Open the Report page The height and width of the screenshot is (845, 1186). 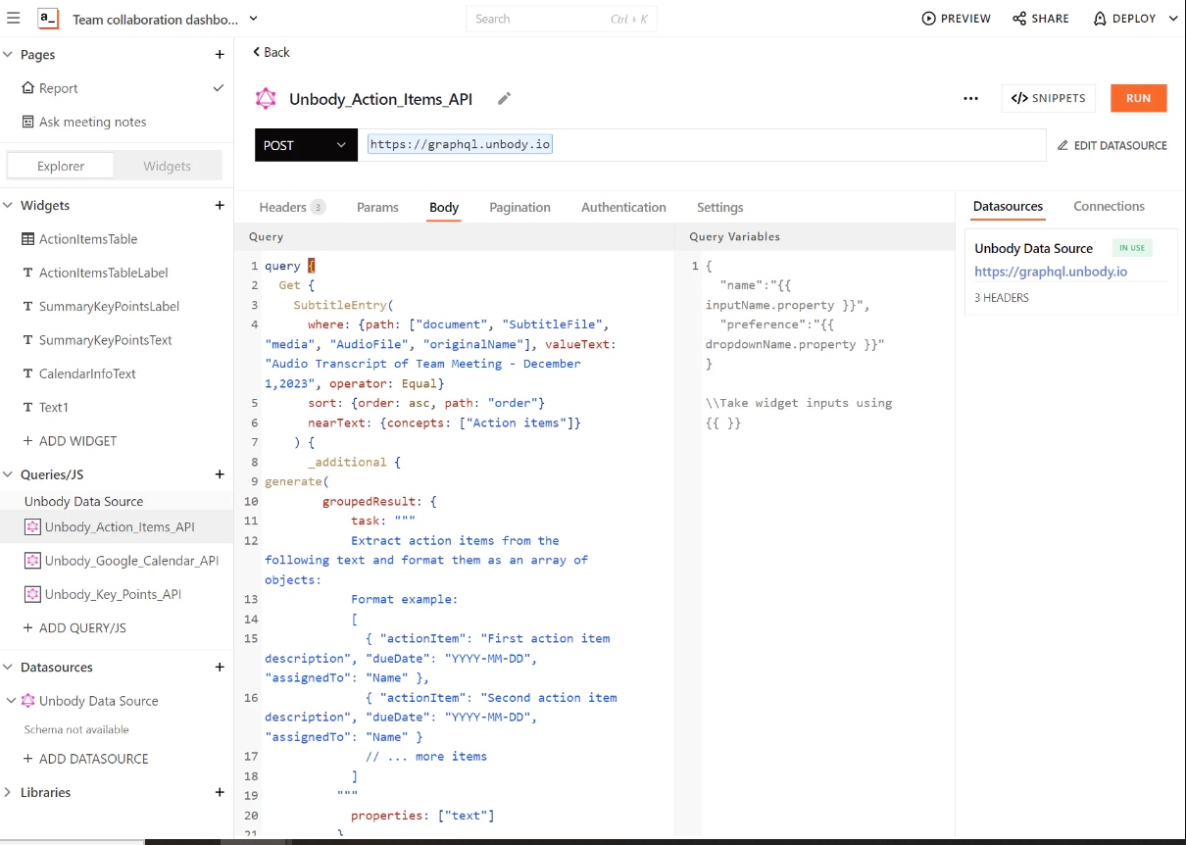pos(59,88)
